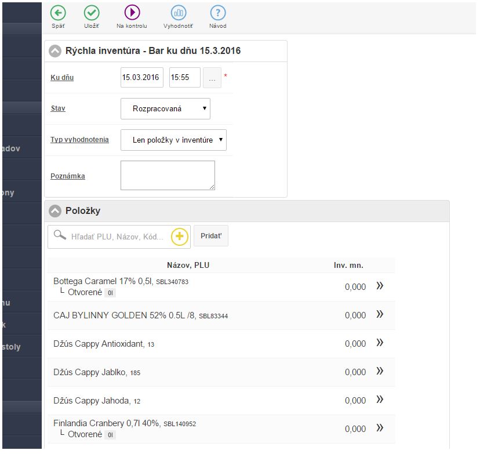Collapse the Položky section
Viewport: 480px width, 454px height.
55,211
